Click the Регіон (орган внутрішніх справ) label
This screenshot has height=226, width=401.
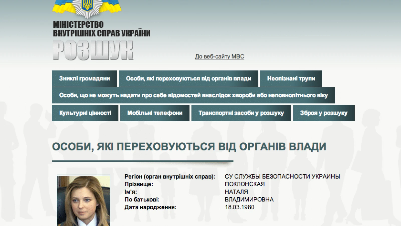170,177
